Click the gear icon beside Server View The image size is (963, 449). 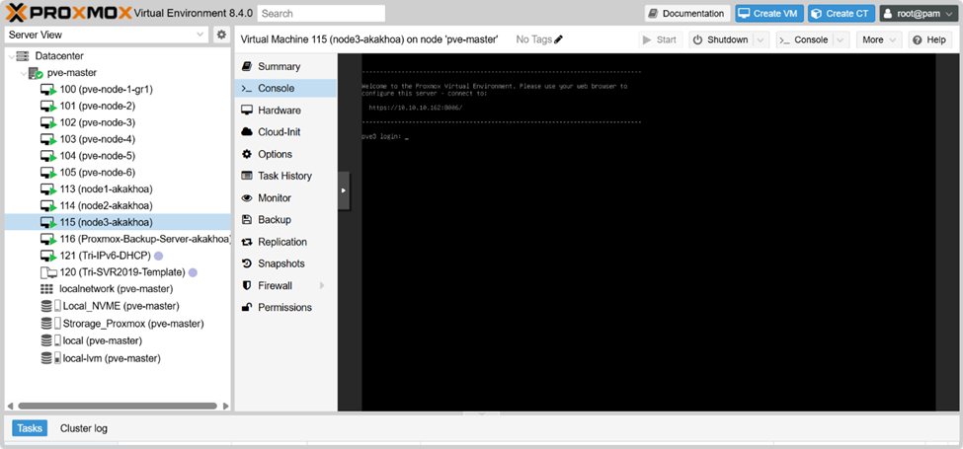(x=221, y=35)
